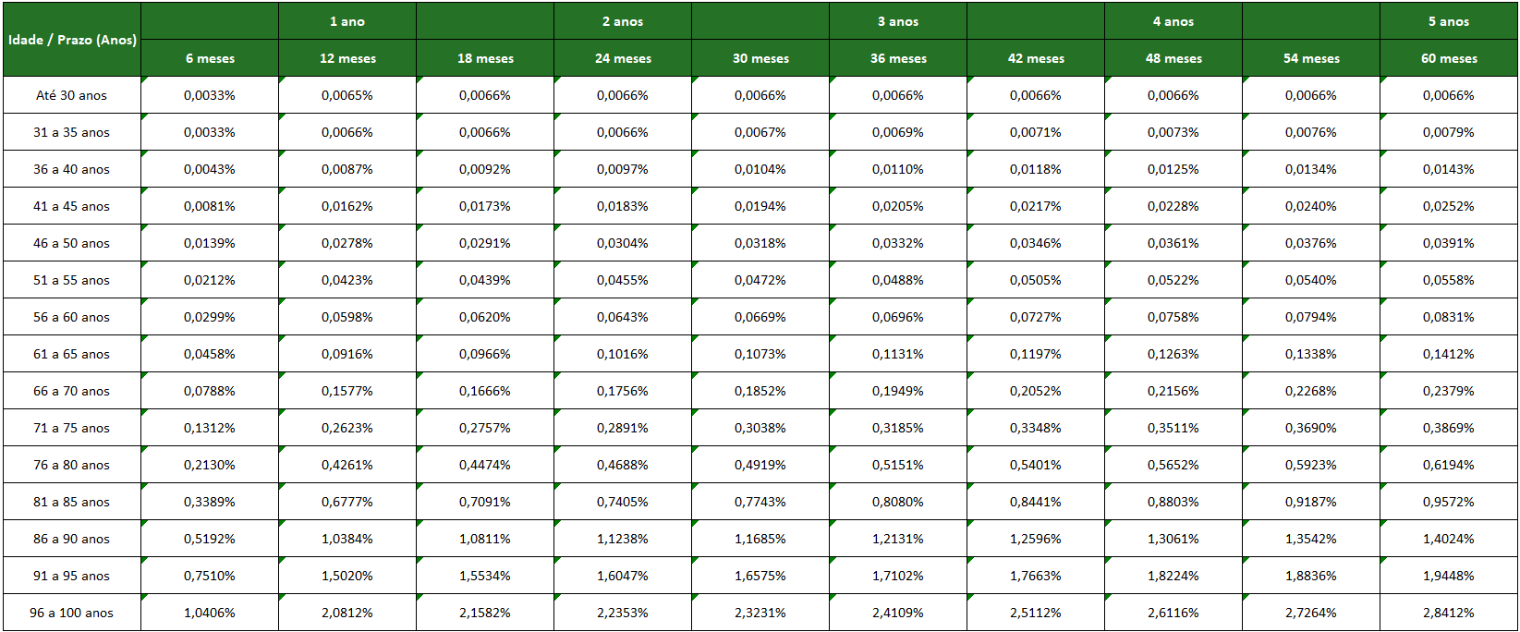Select cell 0,4688% in 24 meses column

click(623, 465)
